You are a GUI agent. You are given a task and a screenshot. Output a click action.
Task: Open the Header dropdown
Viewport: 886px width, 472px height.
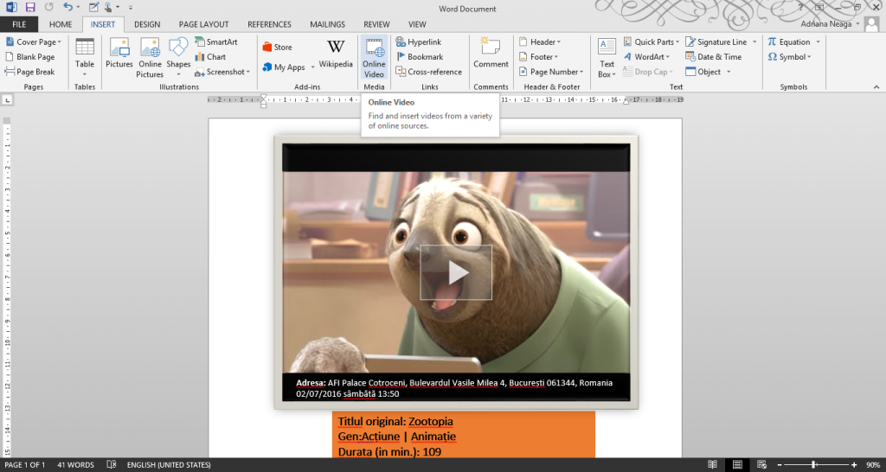tap(540, 41)
